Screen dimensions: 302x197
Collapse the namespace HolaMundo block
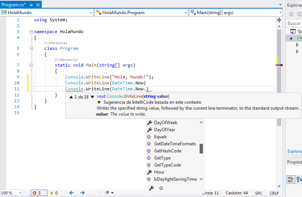(x=31, y=32)
